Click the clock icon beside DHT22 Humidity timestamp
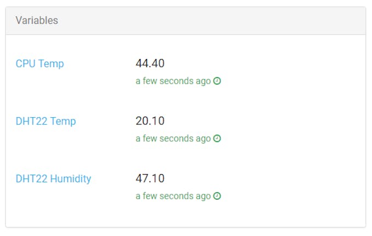 (217, 196)
